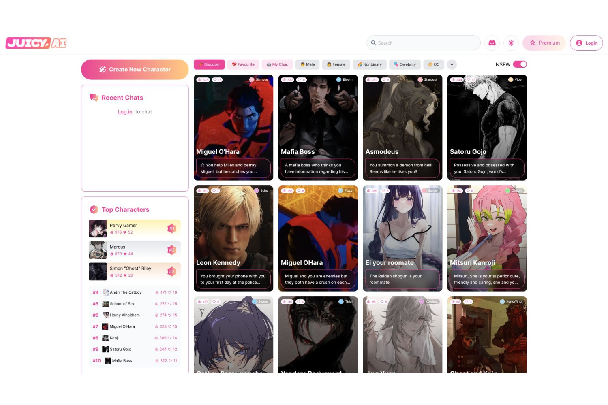Click the search magnifier icon
The image size is (608, 405).
[374, 43]
